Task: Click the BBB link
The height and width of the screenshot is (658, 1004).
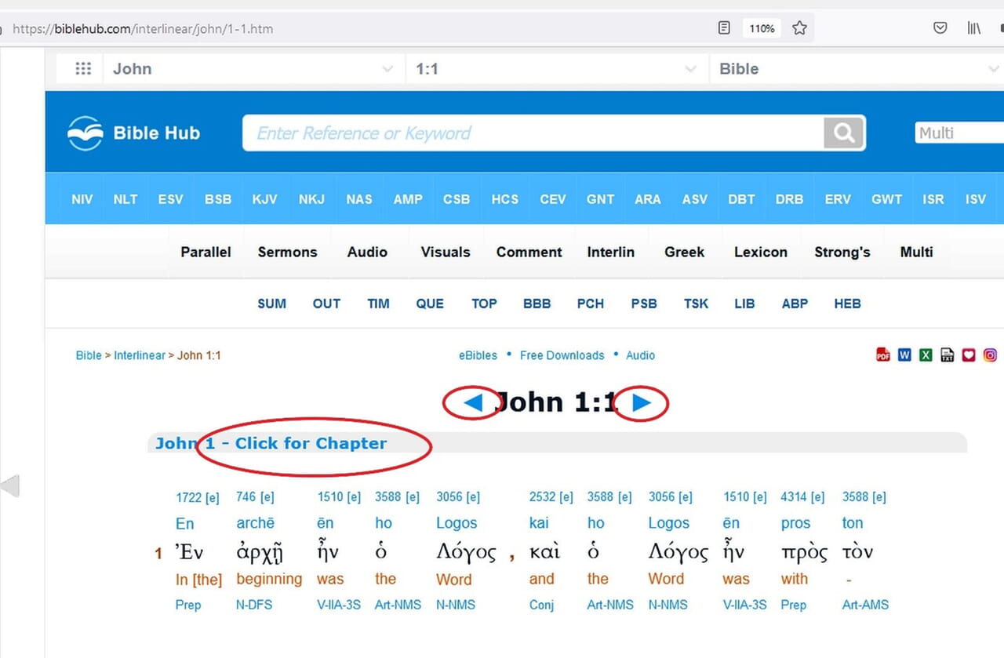Action: [x=537, y=304]
